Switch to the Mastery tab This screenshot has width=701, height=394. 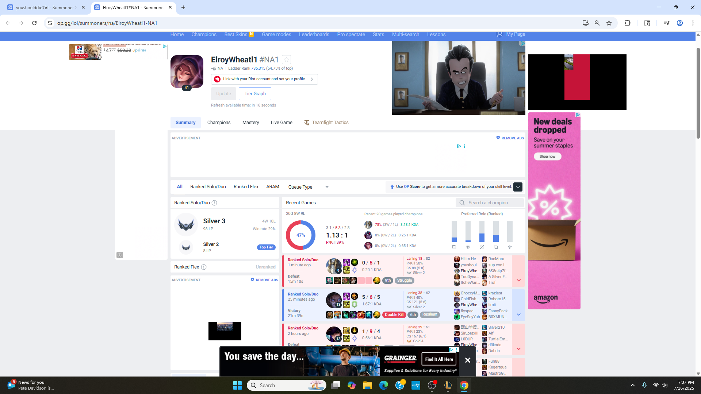pos(250,123)
